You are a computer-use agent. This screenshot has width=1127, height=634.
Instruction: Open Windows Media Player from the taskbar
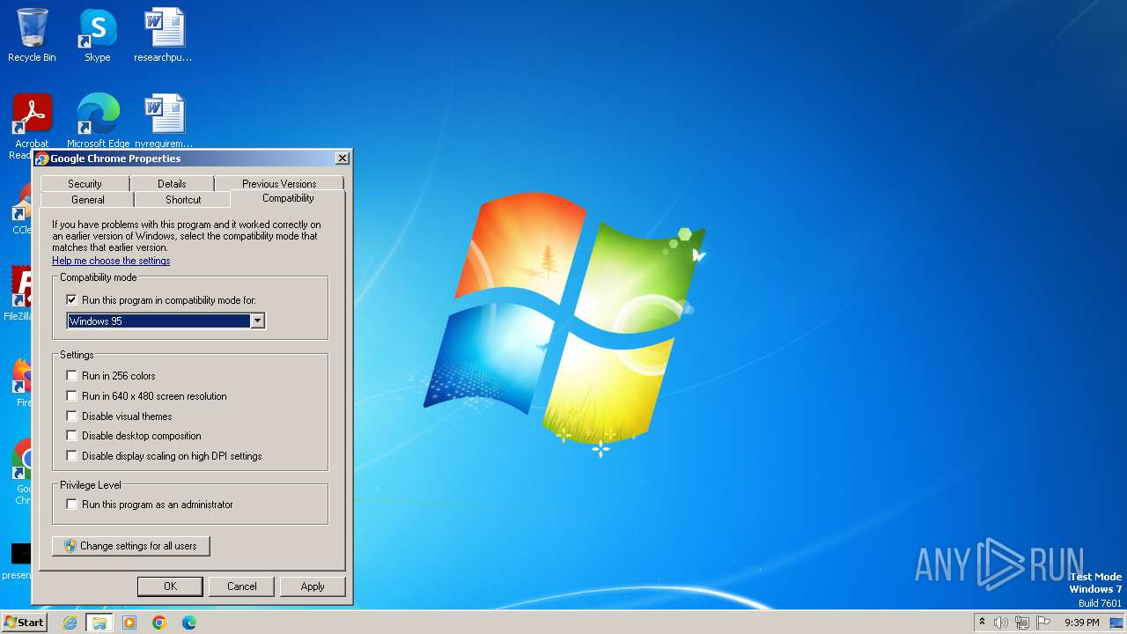click(129, 623)
